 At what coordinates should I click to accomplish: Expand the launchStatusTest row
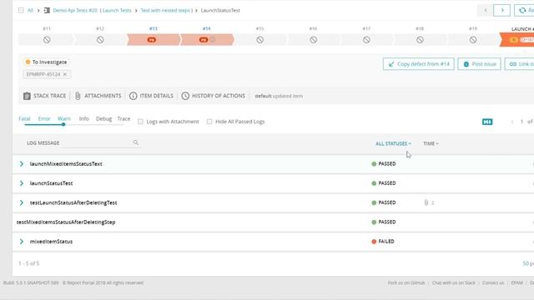[22, 183]
